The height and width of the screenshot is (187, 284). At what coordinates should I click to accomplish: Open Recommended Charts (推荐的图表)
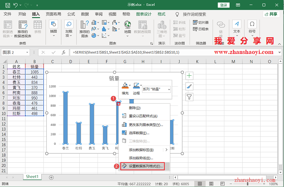click(x=85, y=29)
